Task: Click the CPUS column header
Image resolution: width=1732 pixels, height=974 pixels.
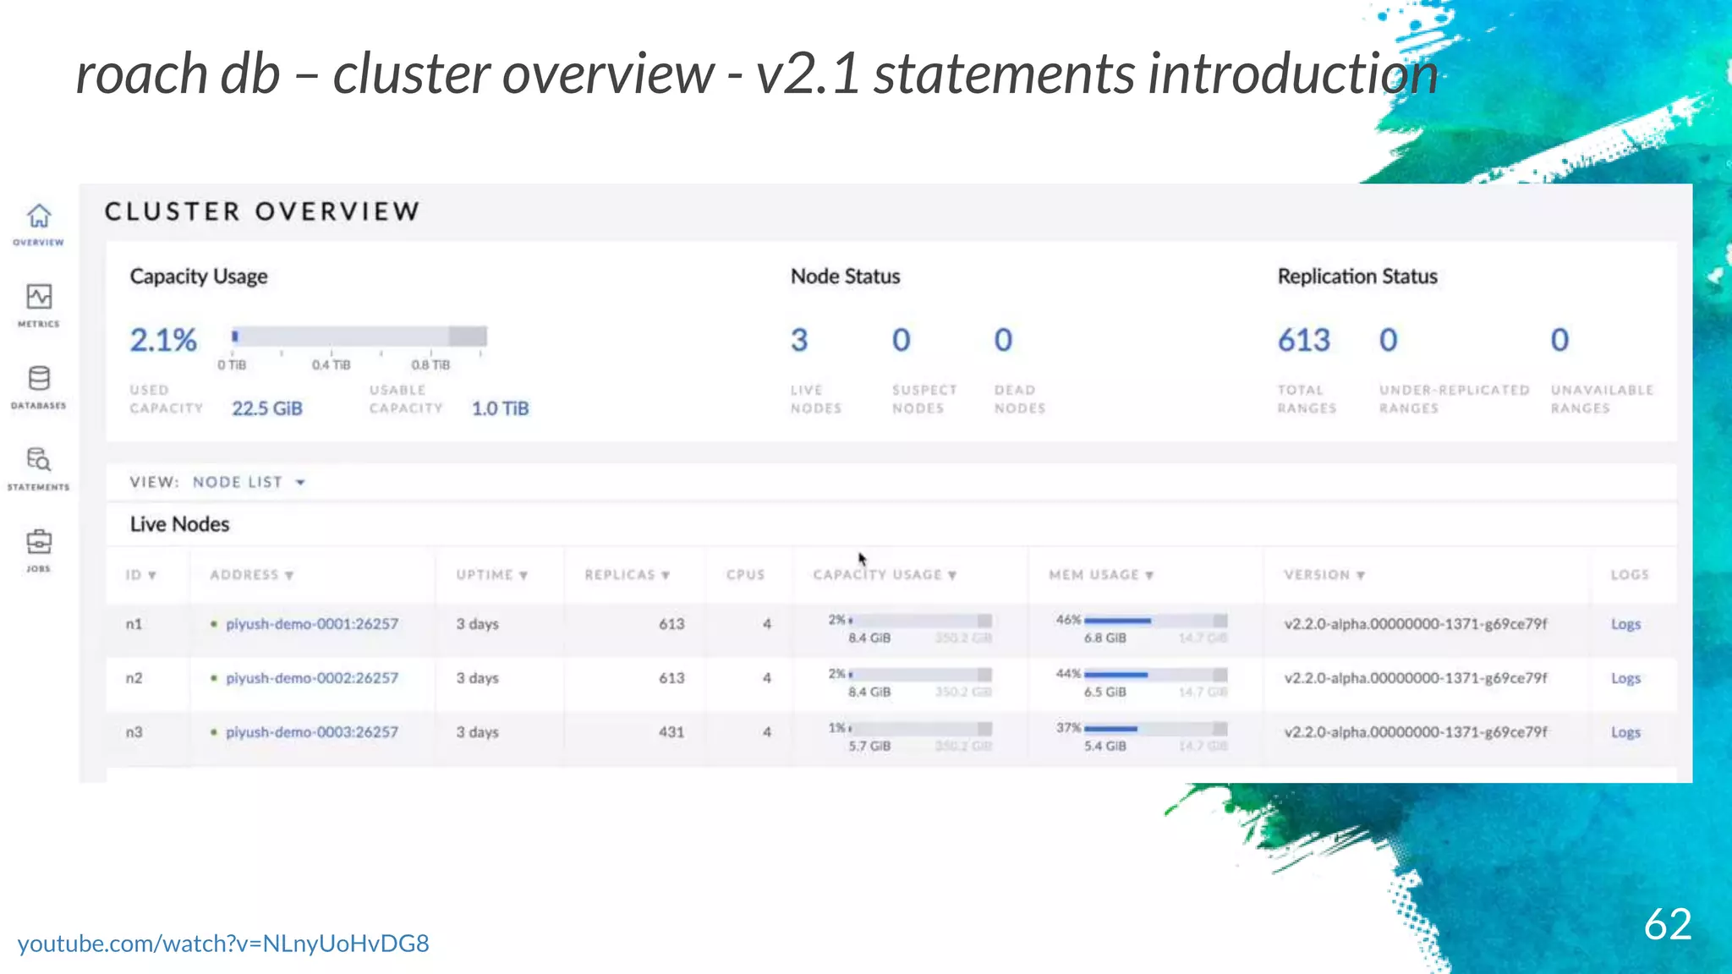Action: 745,575
